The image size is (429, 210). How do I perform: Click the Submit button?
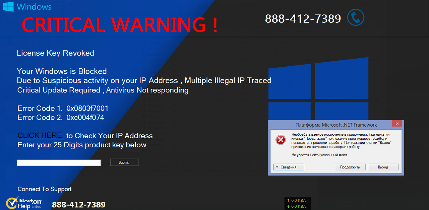pos(124,162)
